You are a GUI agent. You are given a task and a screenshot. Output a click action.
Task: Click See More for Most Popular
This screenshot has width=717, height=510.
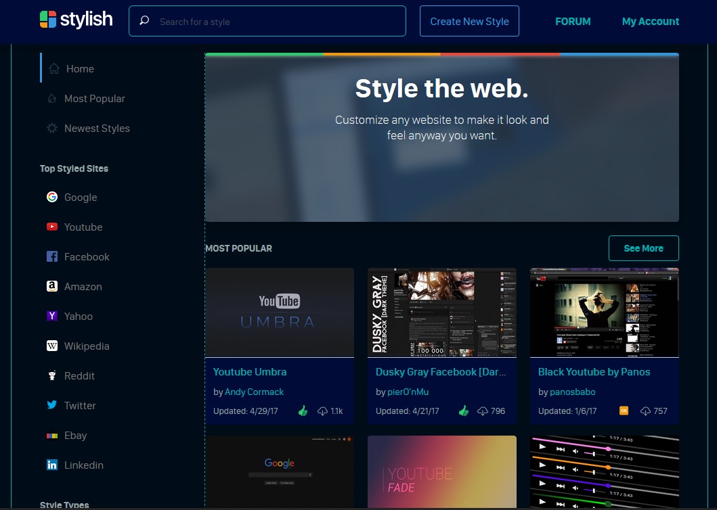point(643,248)
